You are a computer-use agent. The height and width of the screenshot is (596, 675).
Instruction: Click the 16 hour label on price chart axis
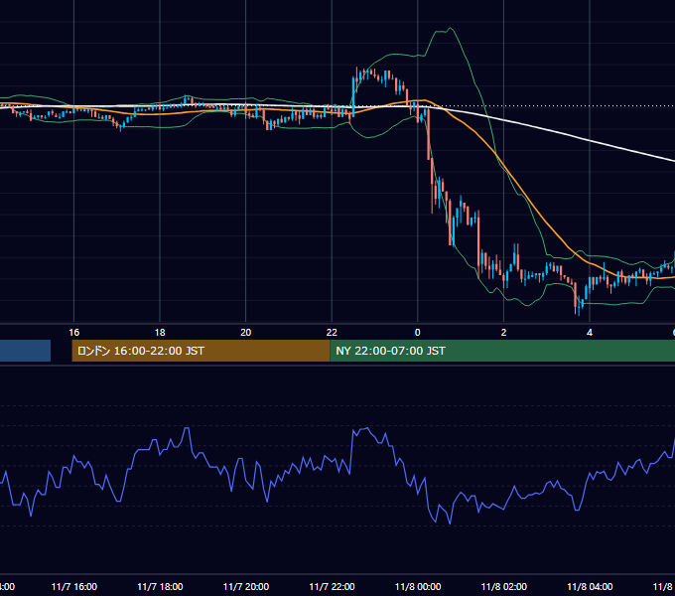pyautogui.click(x=74, y=333)
